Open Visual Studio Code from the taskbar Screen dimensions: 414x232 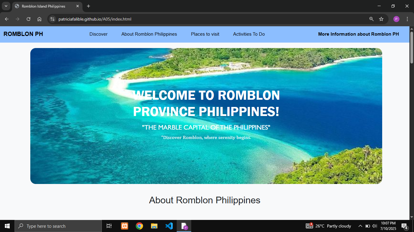(x=169, y=226)
